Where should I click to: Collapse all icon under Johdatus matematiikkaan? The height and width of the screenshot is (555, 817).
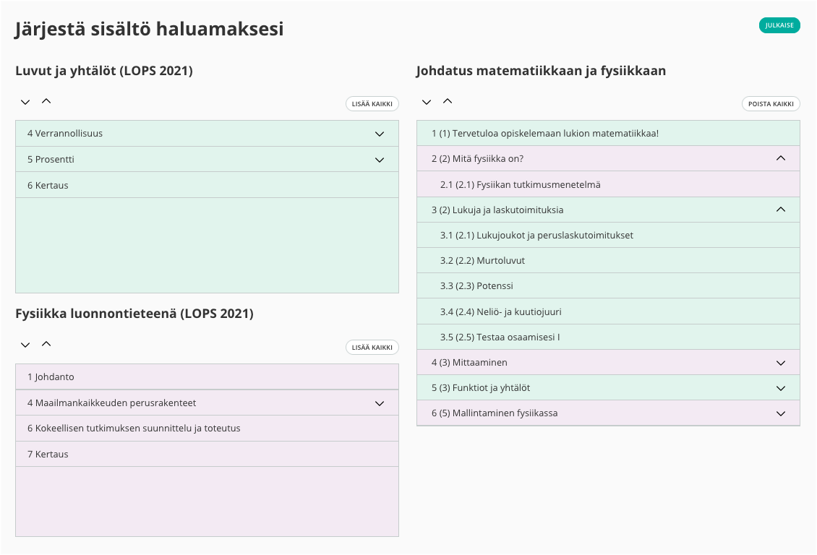(448, 101)
